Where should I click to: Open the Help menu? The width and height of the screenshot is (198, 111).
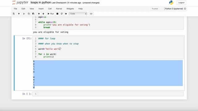[x=80, y=9]
